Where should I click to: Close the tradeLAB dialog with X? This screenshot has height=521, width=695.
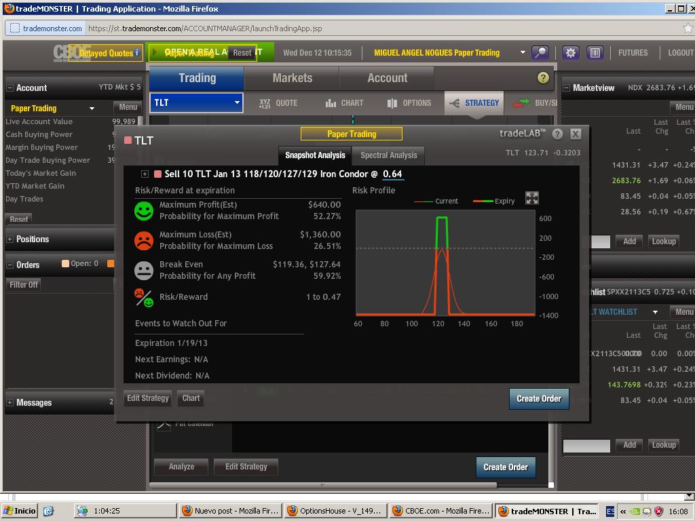[576, 134]
